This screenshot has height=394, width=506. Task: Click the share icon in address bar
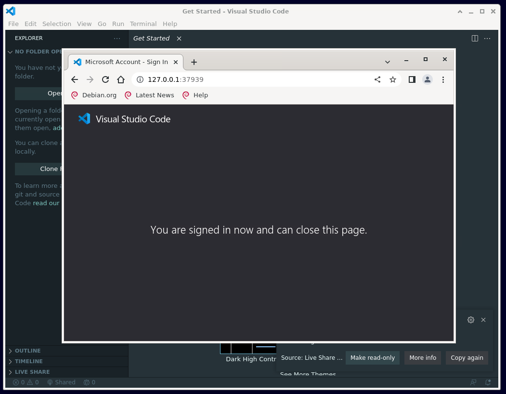point(377,79)
